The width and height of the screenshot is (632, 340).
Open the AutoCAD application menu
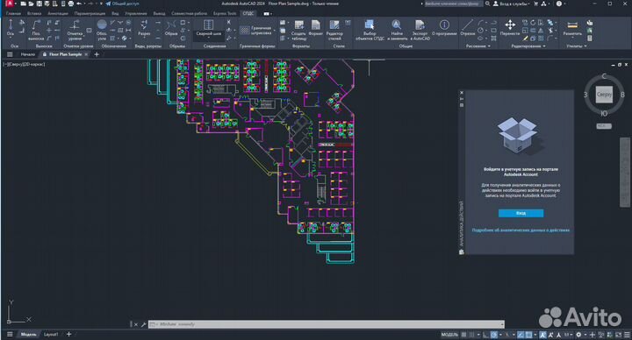pyautogui.click(x=9, y=4)
